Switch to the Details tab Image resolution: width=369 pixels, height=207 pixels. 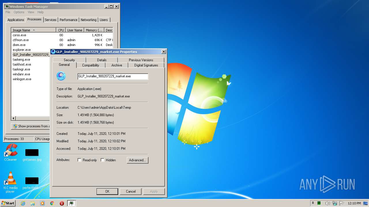(102, 60)
